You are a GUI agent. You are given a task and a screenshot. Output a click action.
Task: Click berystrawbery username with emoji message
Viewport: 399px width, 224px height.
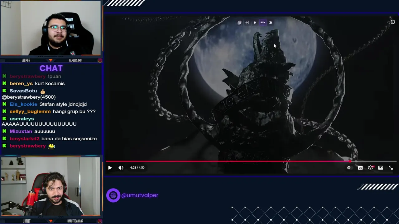[28, 146]
